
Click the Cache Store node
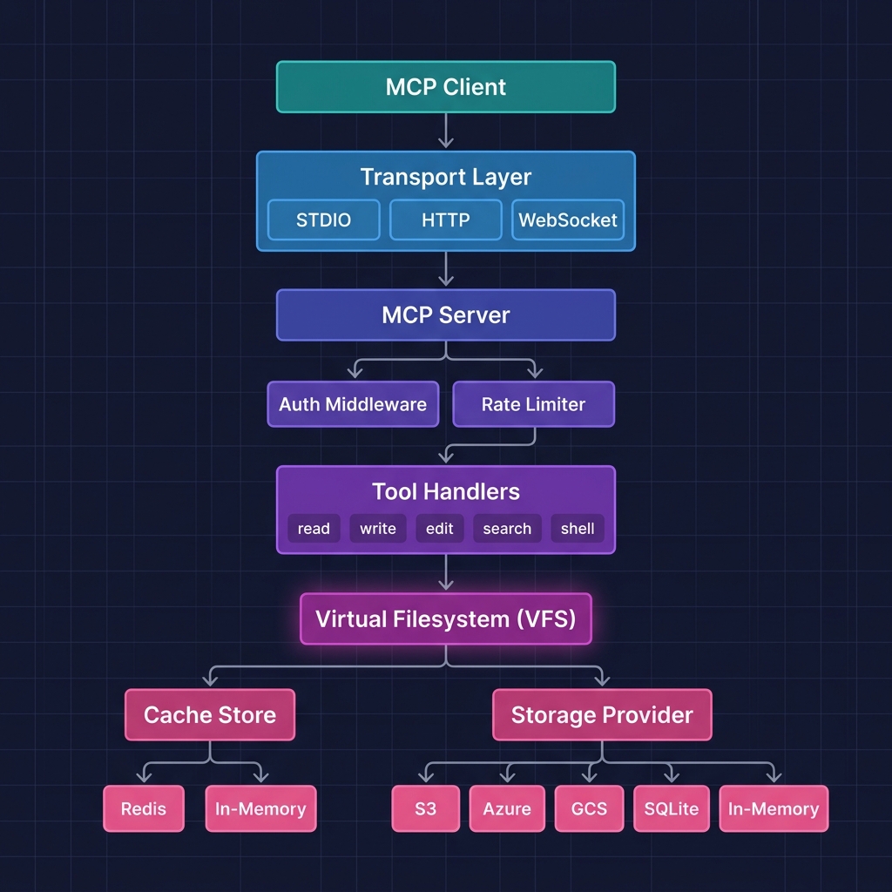coord(210,715)
